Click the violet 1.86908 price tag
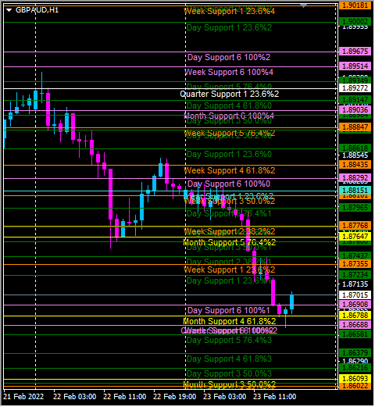Viewport: 375px width, 407px height. [x=355, y=305]
